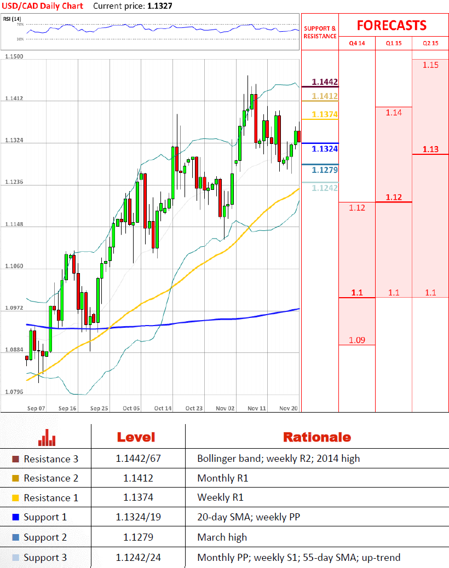Click the current price 1.1327 value
449x568 pixels.
160,6
